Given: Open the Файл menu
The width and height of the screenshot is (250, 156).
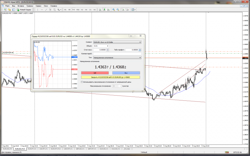Looking at the screenshot, I should click(x=7, y=6).
